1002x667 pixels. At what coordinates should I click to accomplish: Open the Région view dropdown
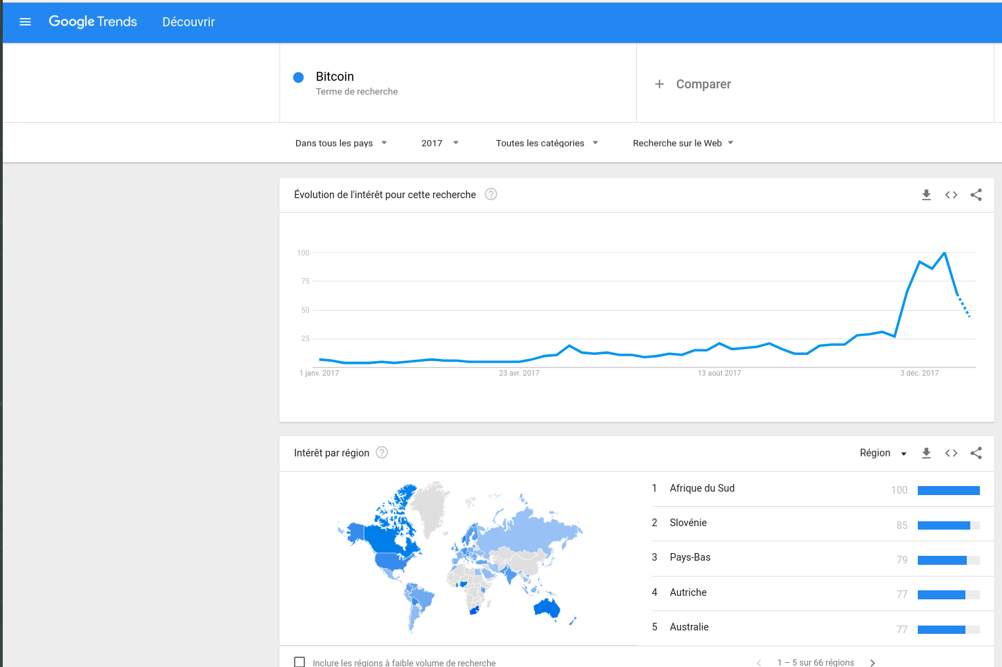pyautogui.click(x=883, y=453)
